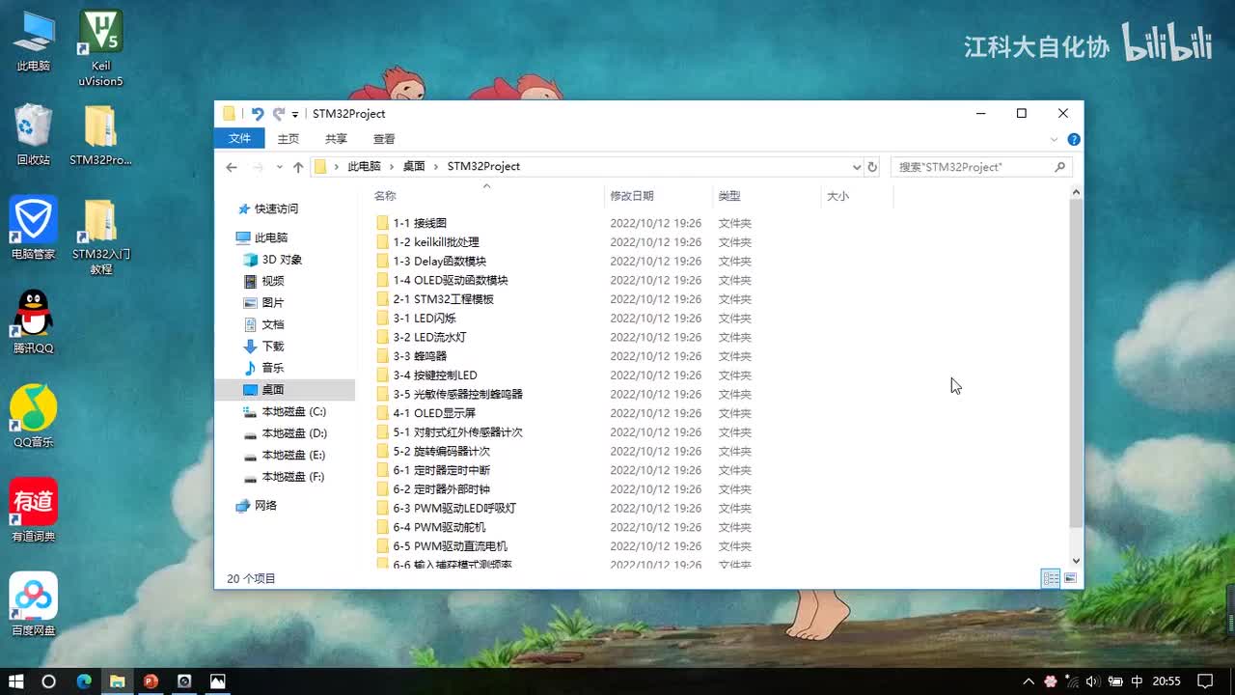
Task: Open quick access toolbar customize arrow
Action: (295, 115)
